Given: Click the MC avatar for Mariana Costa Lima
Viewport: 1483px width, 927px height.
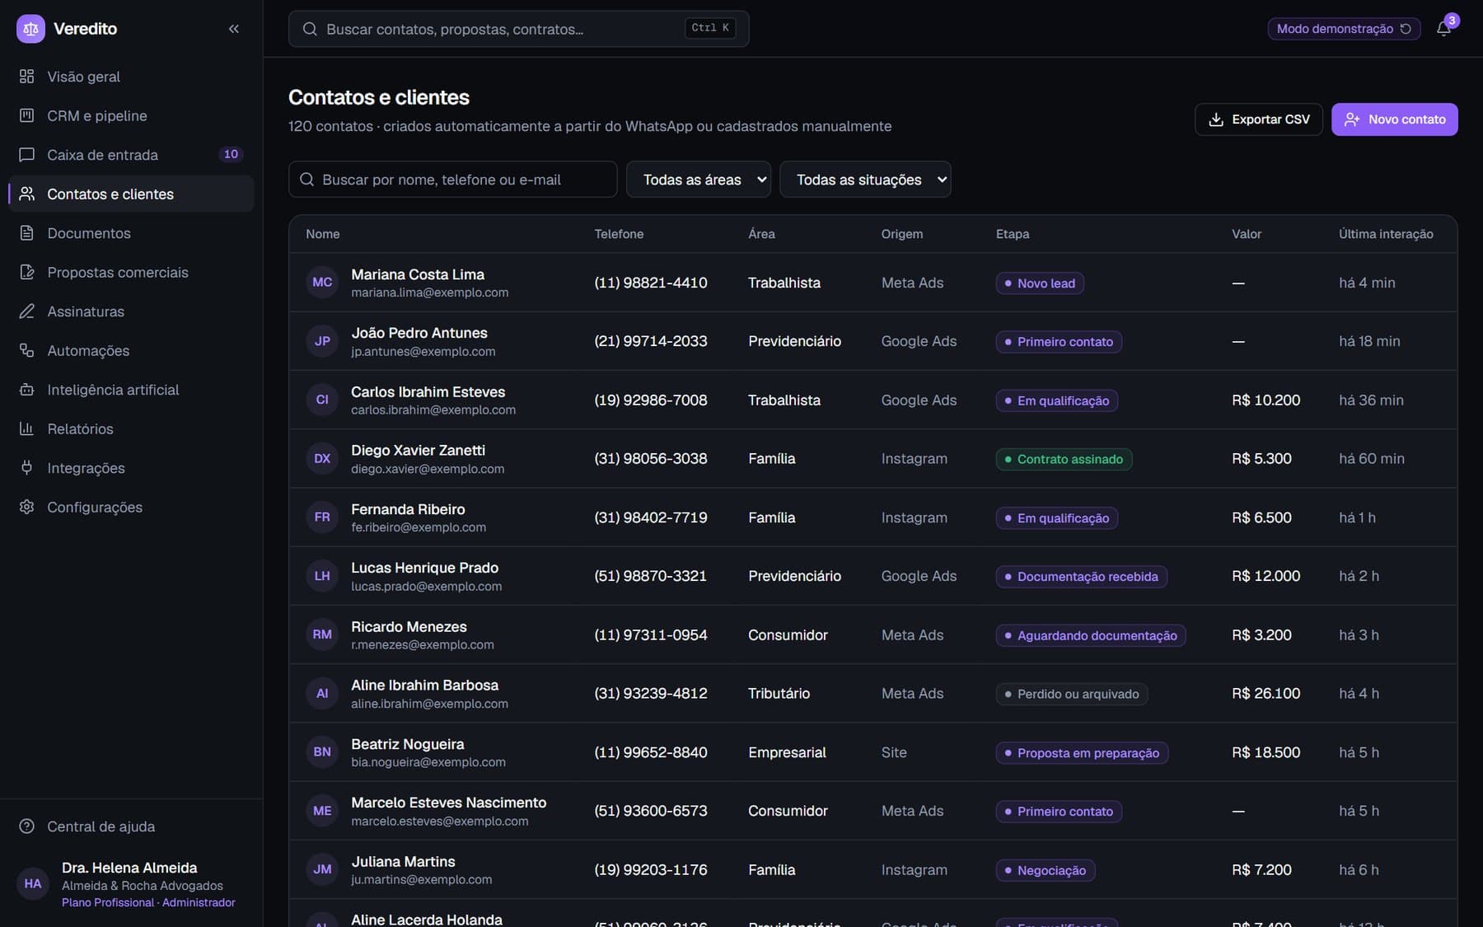Looking at the screenshot, I should [x=322, y=283].
